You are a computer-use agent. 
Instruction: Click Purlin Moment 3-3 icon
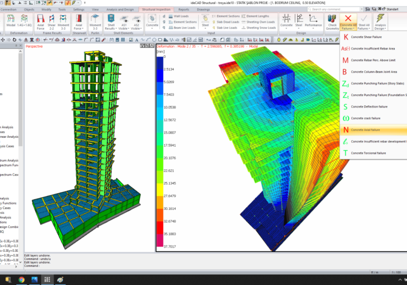(x=95, y=22)
